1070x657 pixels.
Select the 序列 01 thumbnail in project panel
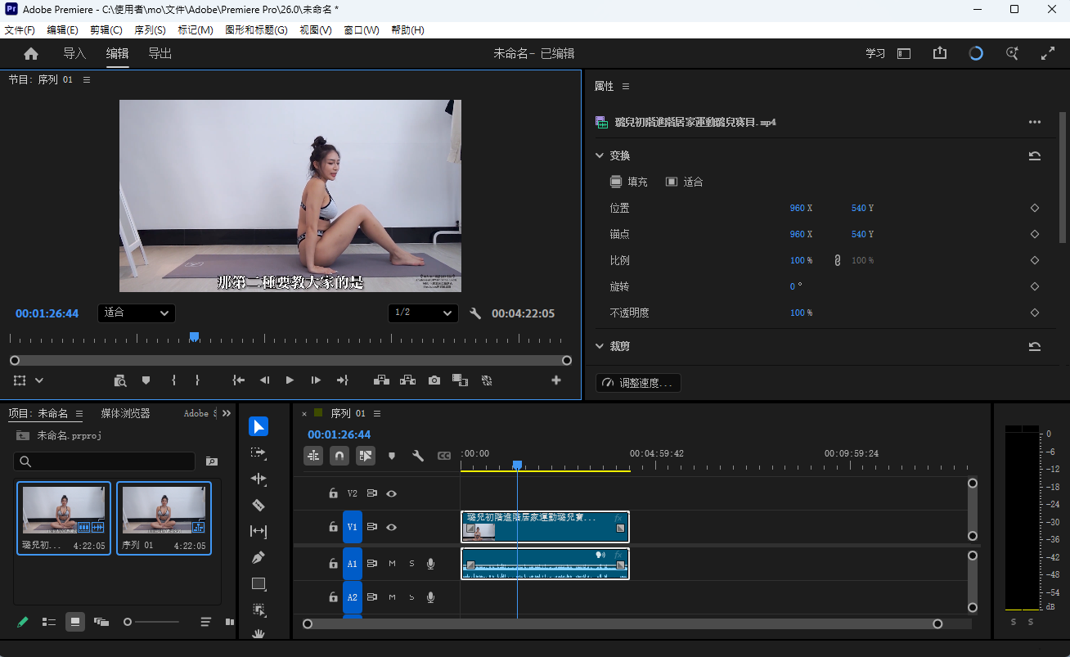(164, 518)
